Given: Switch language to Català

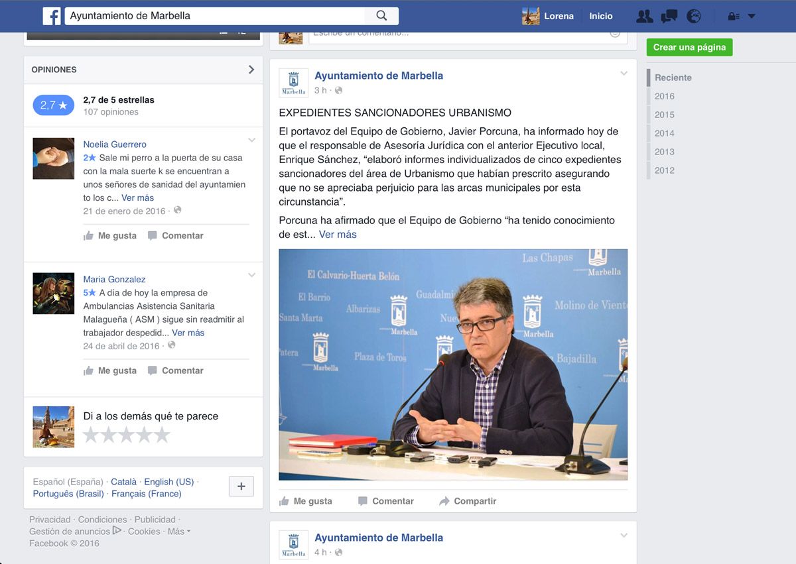Looking at the screenshot, I should pos(123,482).
